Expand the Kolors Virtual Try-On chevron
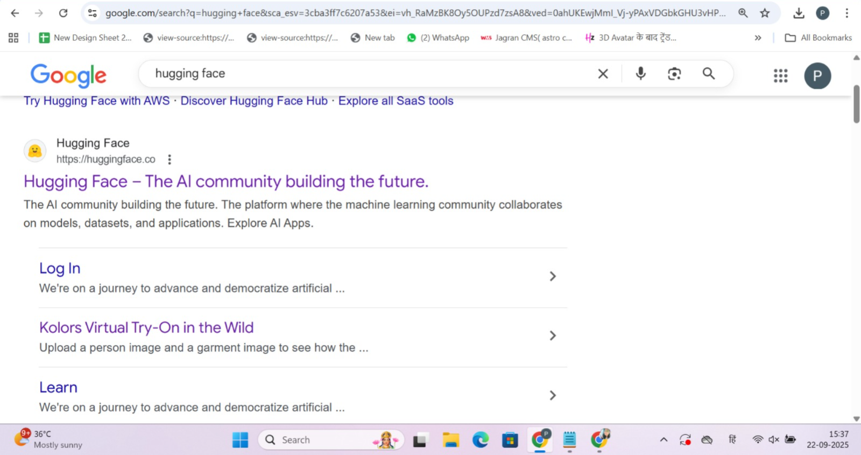861x455 pixels. click(x=553, y=335)
